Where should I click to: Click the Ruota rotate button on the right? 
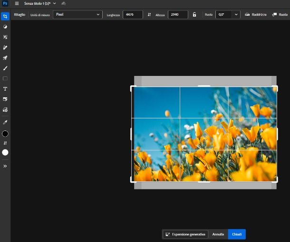(x=280, y=14)
